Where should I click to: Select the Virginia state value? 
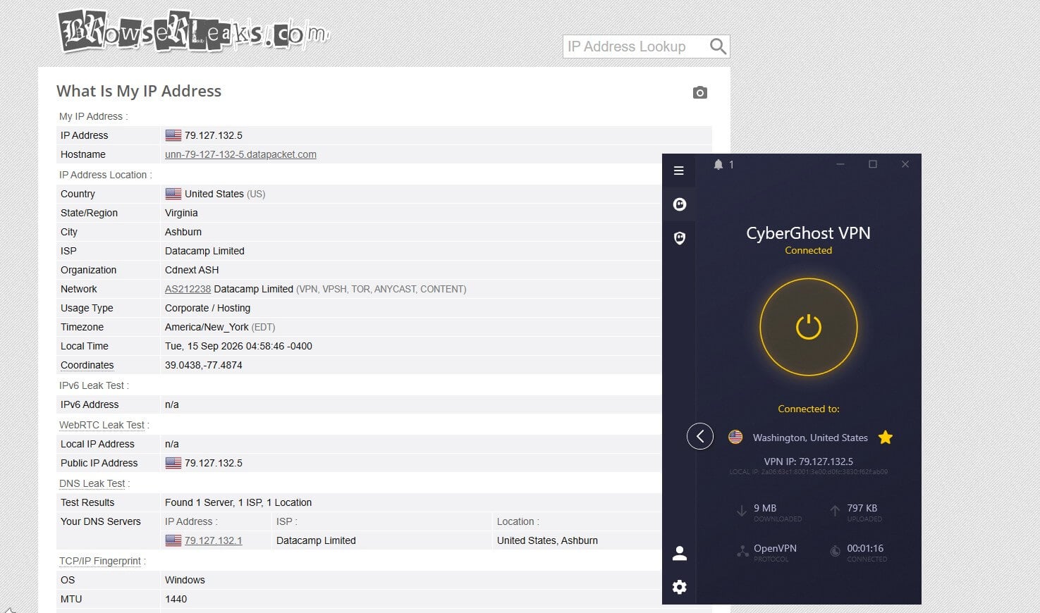pos(181,213)
